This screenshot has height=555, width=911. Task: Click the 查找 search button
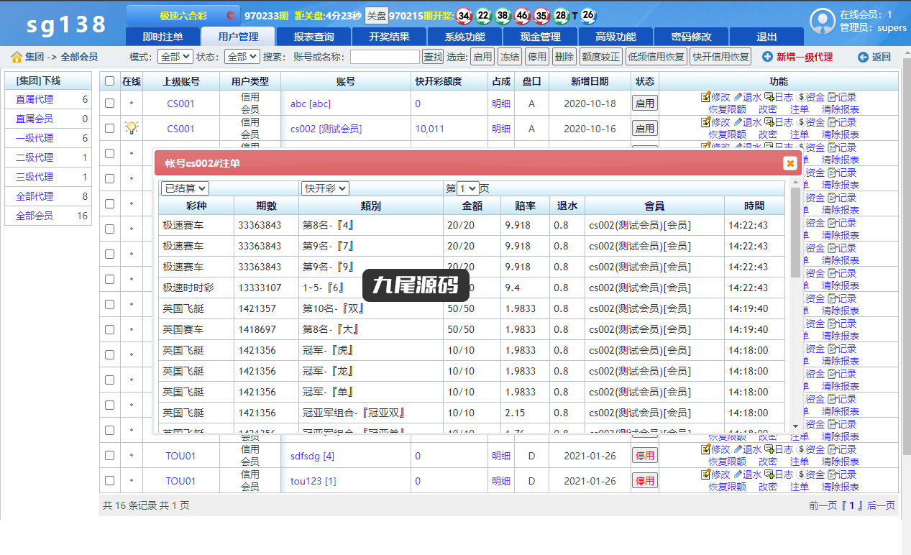point(433,57)
